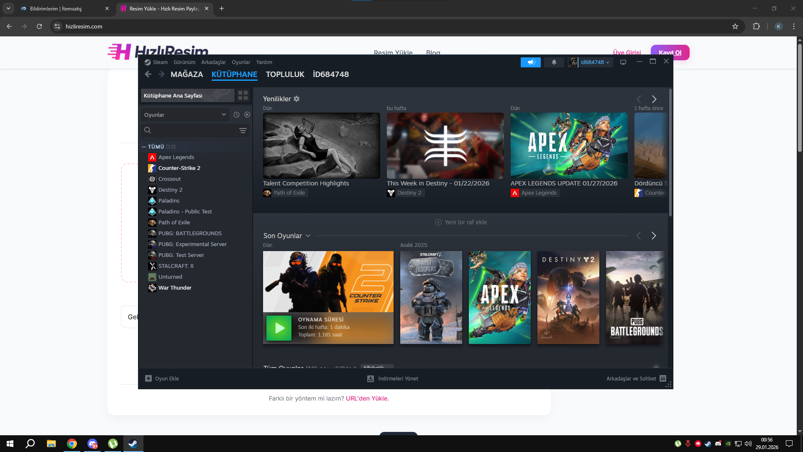Screen dimensions: 803x452
Task: Play Counter-Strike 2 with green play button
Action: 279,328
